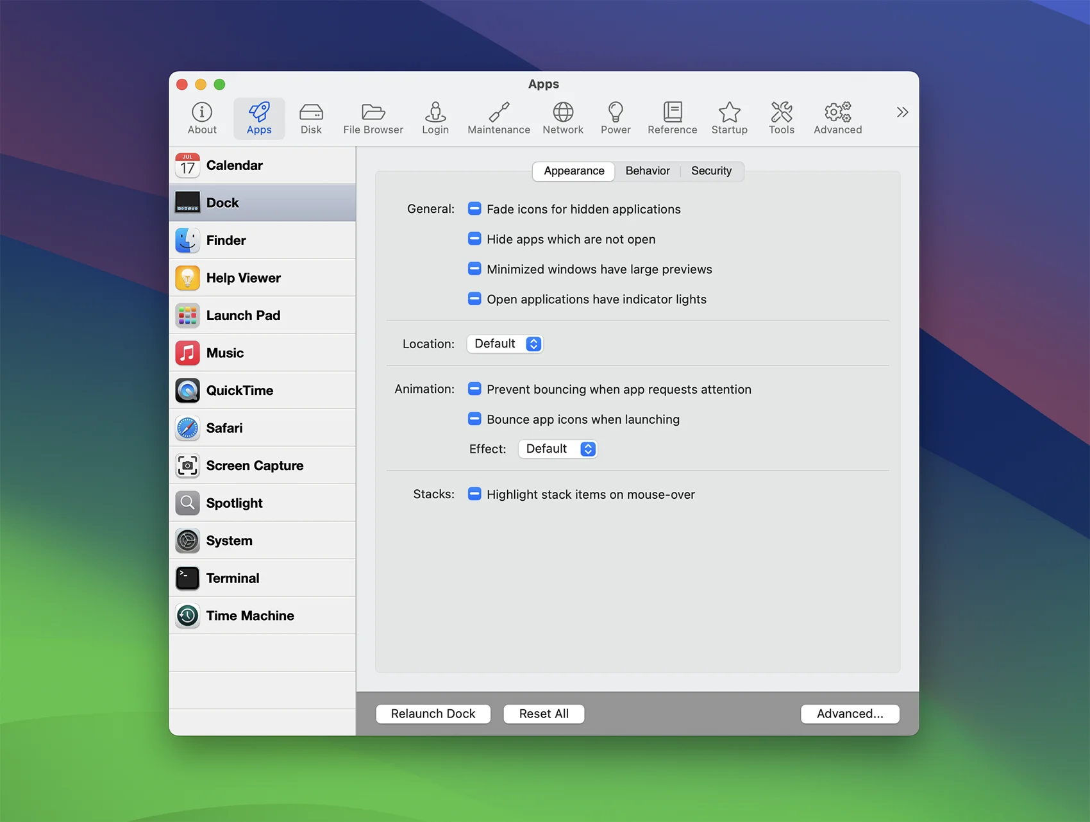Open the Power lightbulb pane
Viewport: 1090px width, 822px height.
pyautogui.click(x=616, y=119)
